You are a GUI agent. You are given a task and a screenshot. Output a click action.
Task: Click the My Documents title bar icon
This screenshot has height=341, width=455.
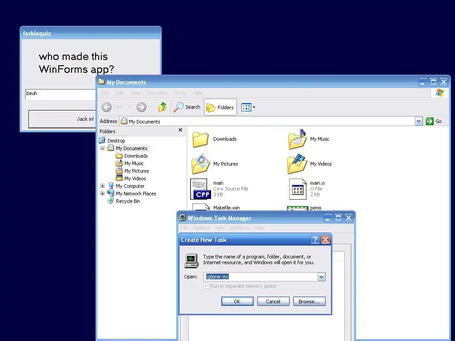pyautogui.click(x=102, y=82)
